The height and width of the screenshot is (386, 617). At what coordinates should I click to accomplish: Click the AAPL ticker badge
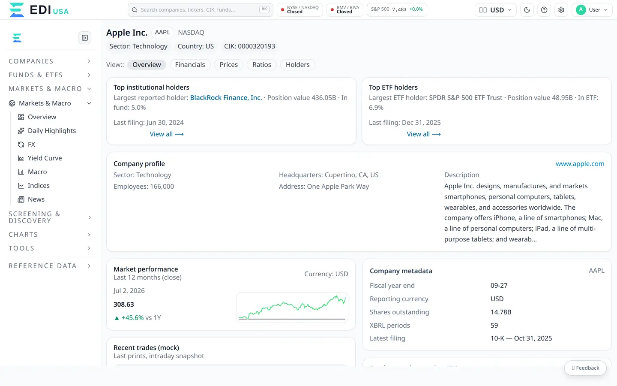pyautogui.click(x=163, y=33)
